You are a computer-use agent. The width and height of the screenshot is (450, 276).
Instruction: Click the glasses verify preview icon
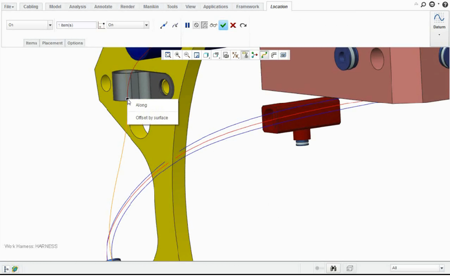point(213,25)
